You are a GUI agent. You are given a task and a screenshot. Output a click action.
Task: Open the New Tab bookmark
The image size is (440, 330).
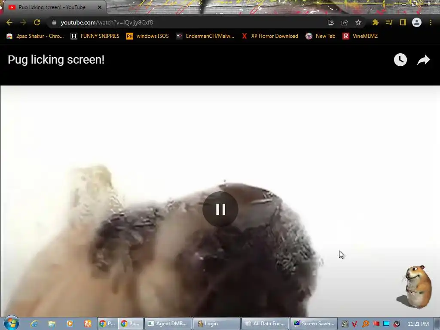[321, 36]
